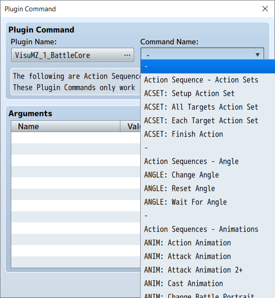The height and width of the screenshot is (298, 275).
Task: Click Action Sequences - Animations header
Action: [201, 229]
